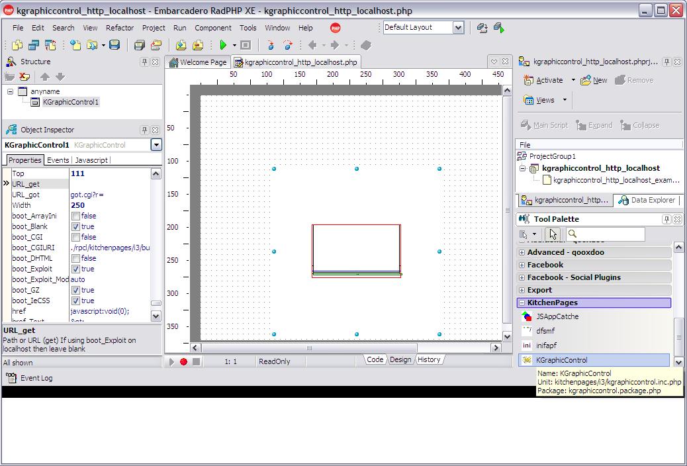Click the blue Save All disk icon
This screenshot has height=466, width=687.
(x=114, y=45)
